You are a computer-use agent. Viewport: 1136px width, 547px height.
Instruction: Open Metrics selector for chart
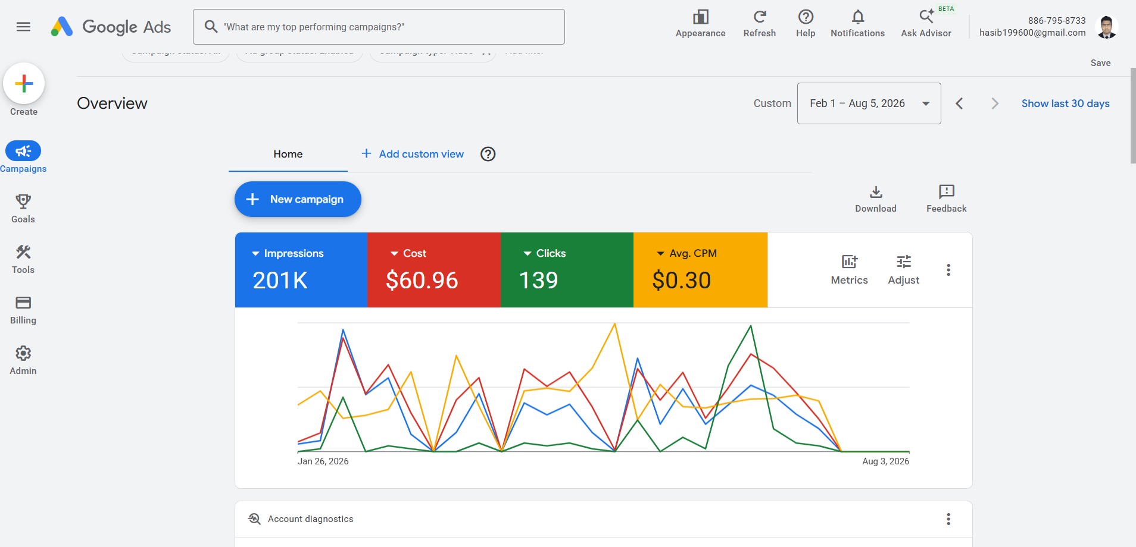pos(849,270)
